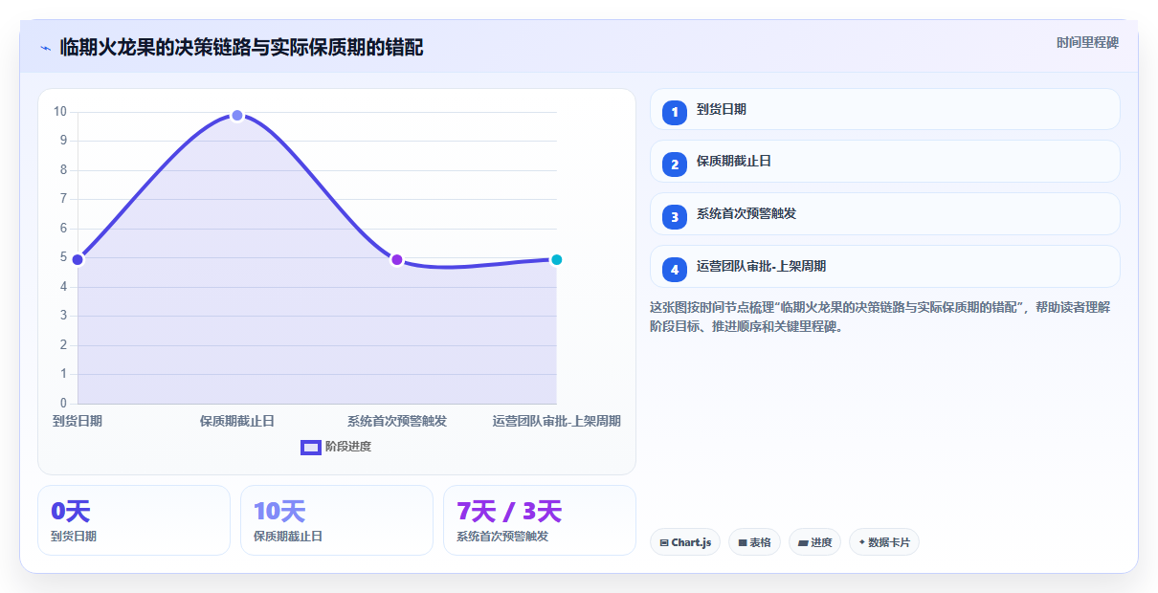Viewport: 1158px width, 593px height.
Task: Click the 阶段进度 legend label
Action: tap(348, 447)
